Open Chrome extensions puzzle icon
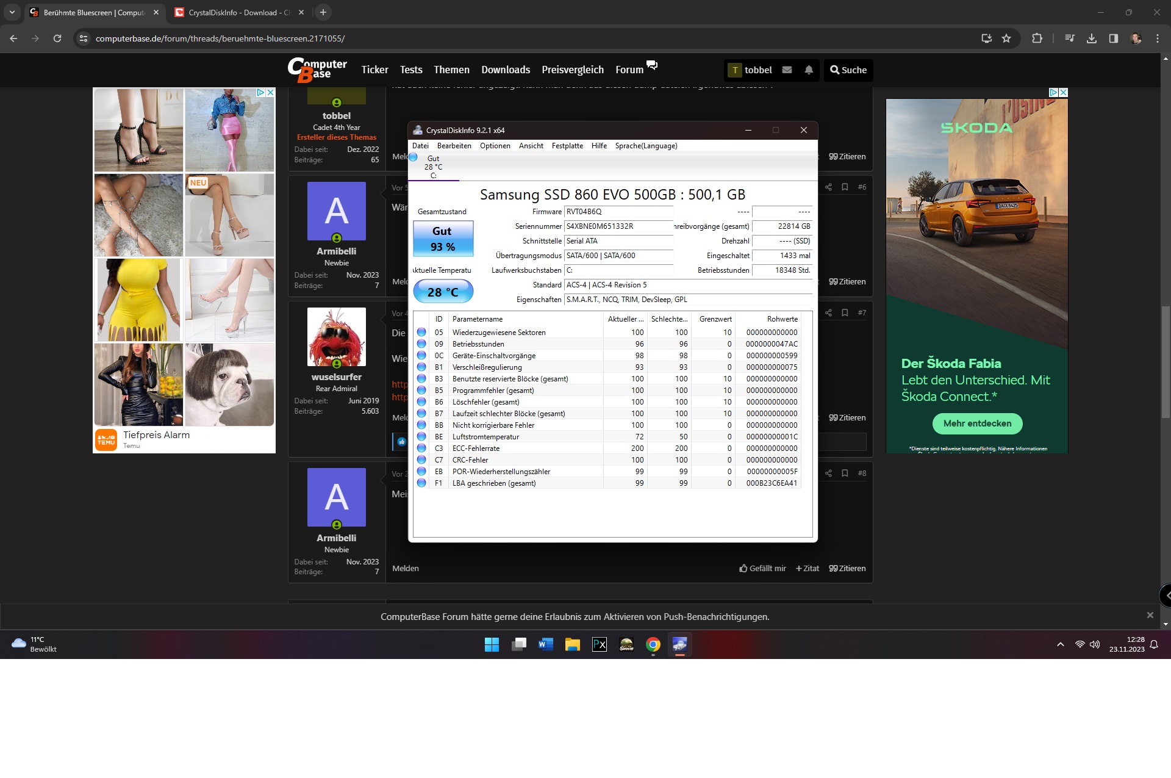This screenshot has width=1171, height=778. [1037, 38]
